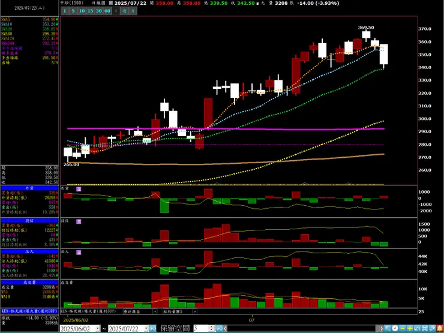Switch to the monthly (月) chart interval

tap(133, 11)
